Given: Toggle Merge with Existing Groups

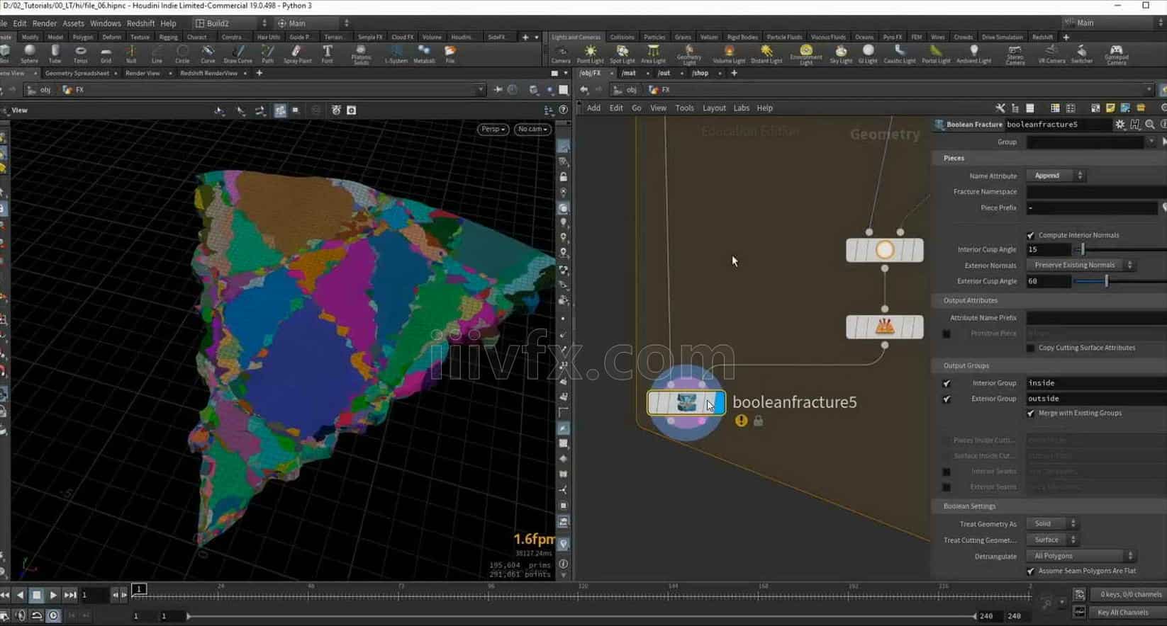Looking at the screenshot, I should [1031, 413].
